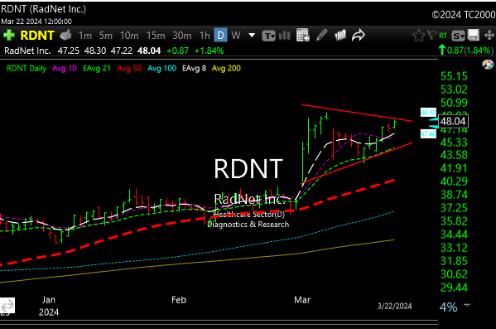Image resolution: width=496 pixels, height=329 pixels.
Task: Switch to the 10m timeframe
Action: point(129,36)
